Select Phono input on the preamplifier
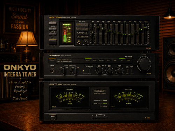175x131 pixels. tap(129, 60)
